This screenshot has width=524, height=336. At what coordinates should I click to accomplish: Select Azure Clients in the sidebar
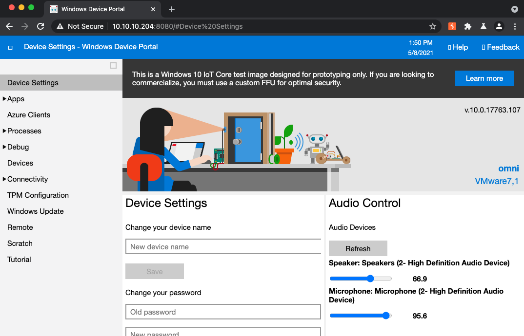tap(29, 115)
